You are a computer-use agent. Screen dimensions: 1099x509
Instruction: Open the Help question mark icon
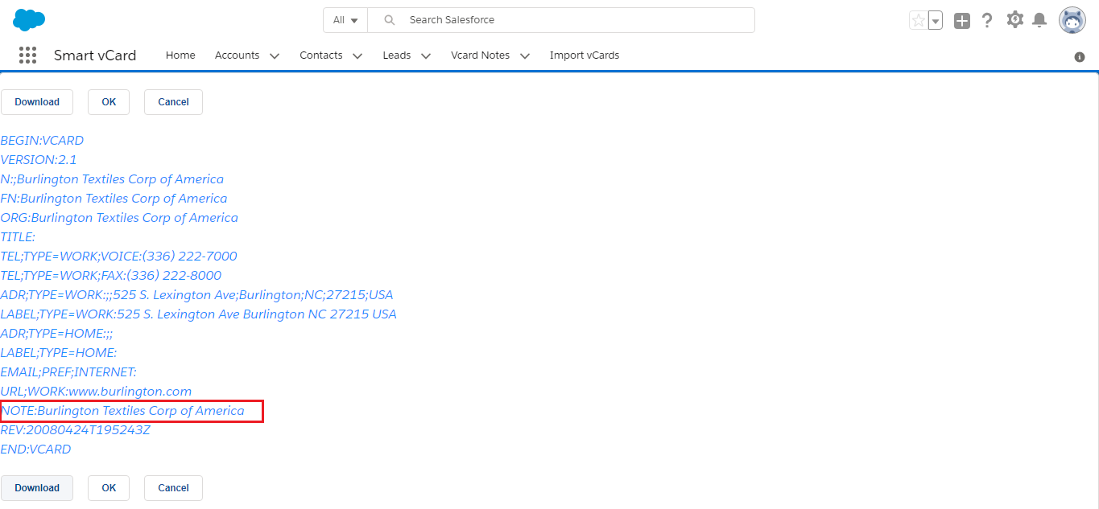pos(987,20)
